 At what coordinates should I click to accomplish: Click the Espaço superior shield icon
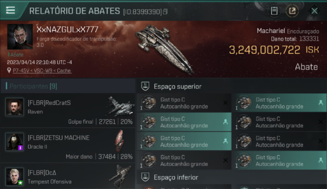click(145, 86)
